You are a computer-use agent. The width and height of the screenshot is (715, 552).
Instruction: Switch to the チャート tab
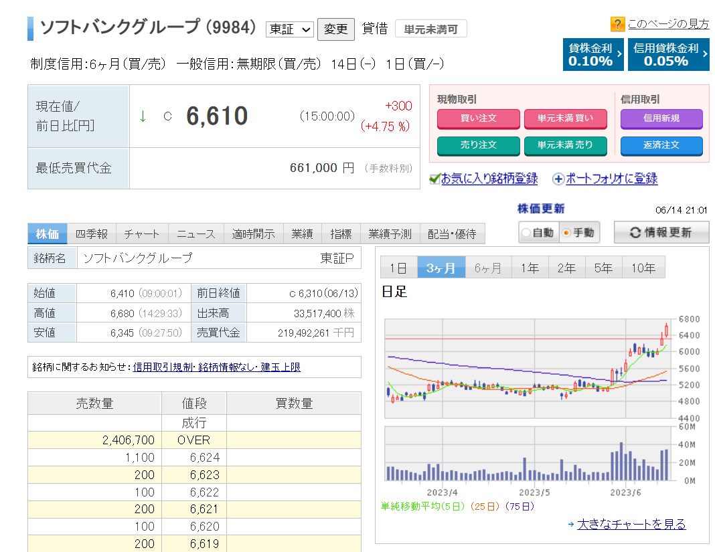point(142,234)
